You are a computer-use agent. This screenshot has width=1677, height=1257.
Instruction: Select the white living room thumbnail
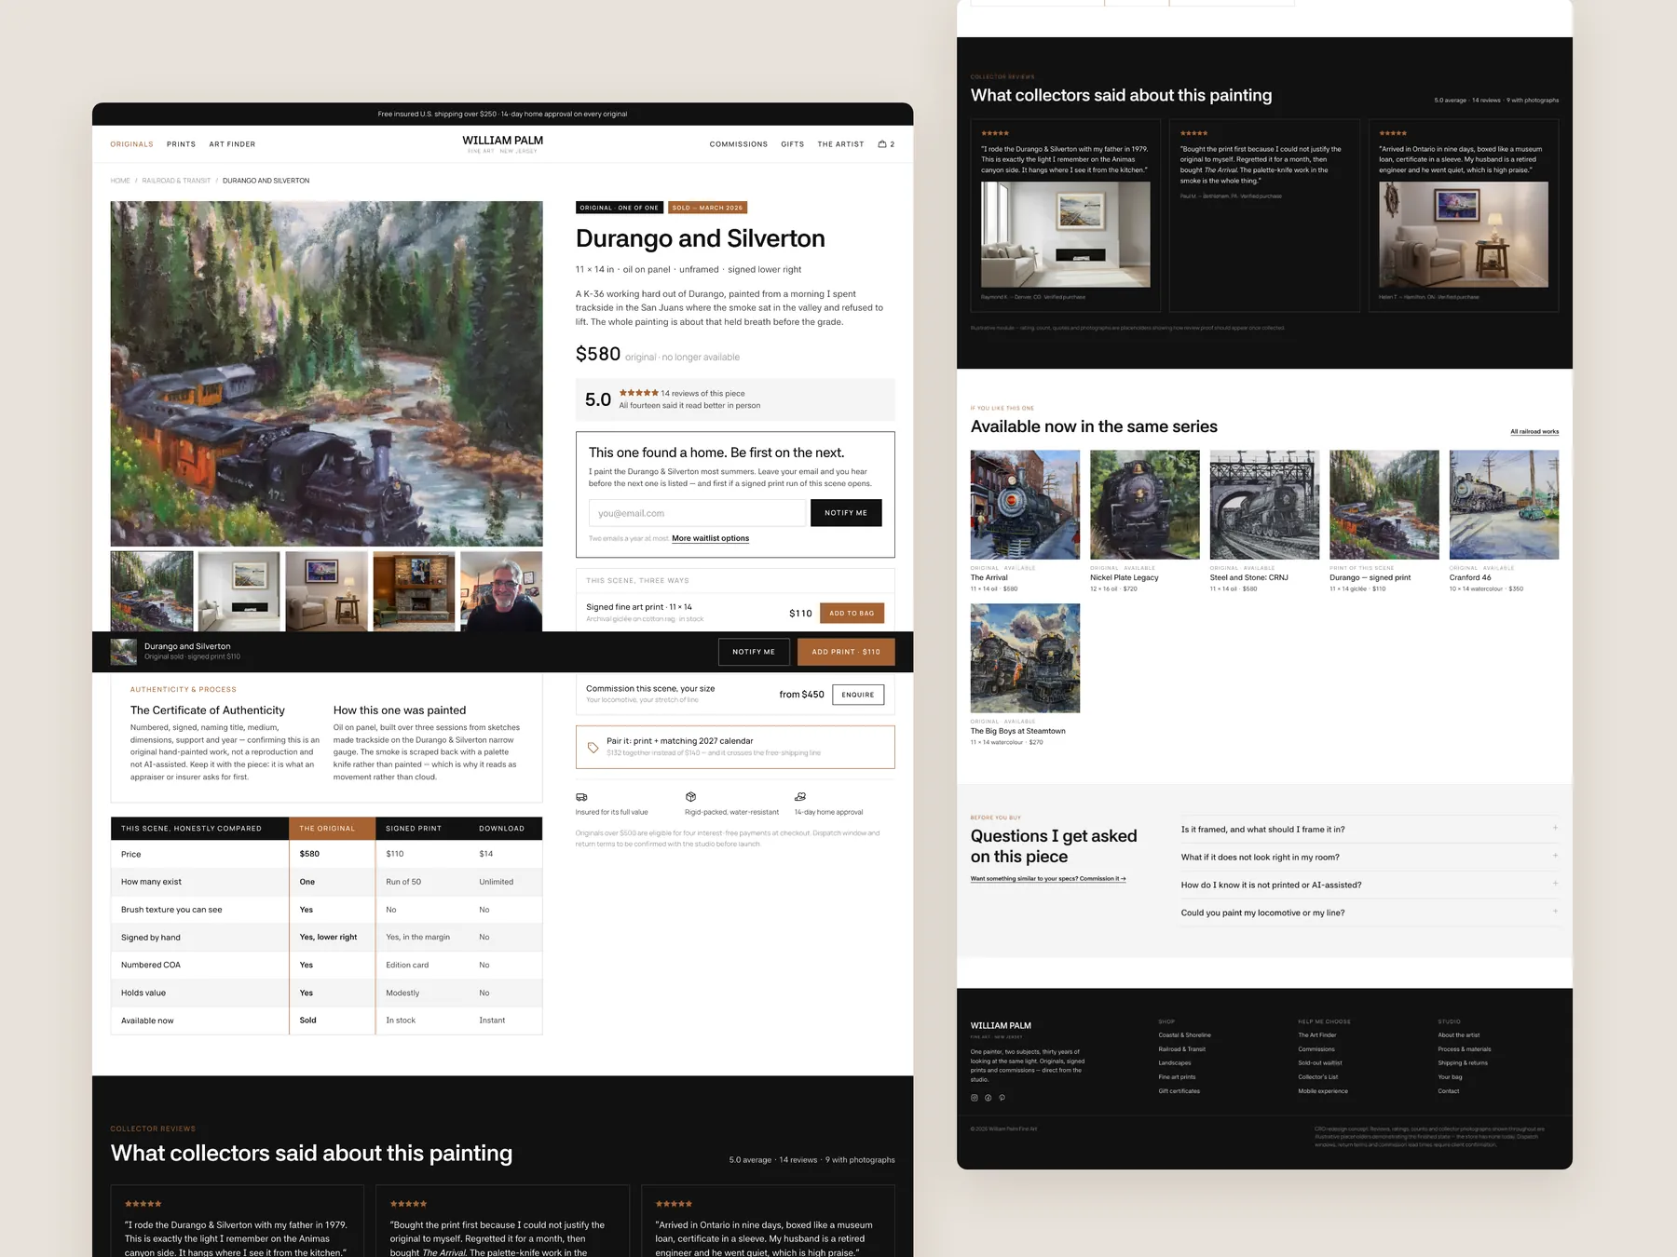pyautogui.click(x=239, y=591)
